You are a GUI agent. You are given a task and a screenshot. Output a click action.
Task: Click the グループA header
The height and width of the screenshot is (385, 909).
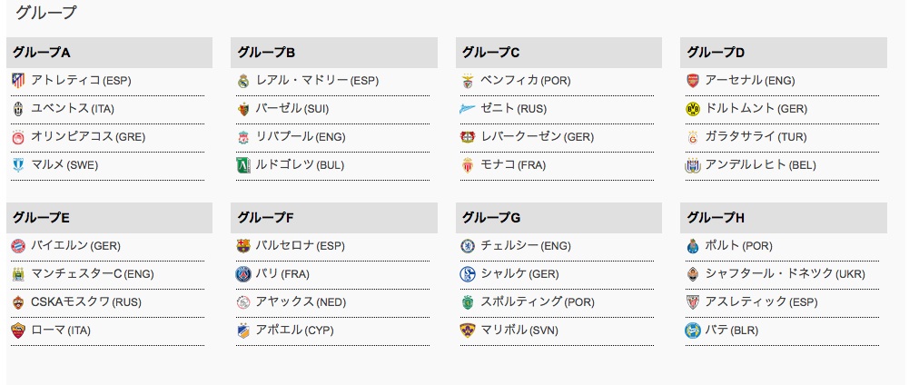pos(110,53)
